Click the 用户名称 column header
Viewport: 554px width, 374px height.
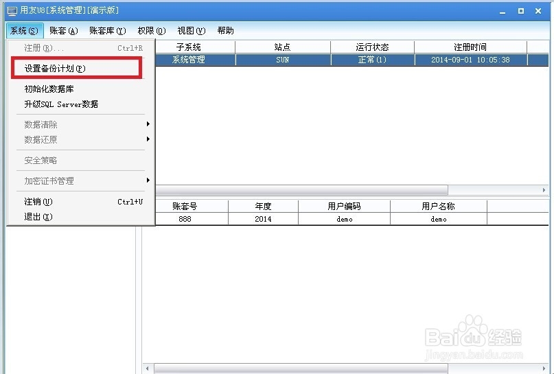[x=439, y=206]
